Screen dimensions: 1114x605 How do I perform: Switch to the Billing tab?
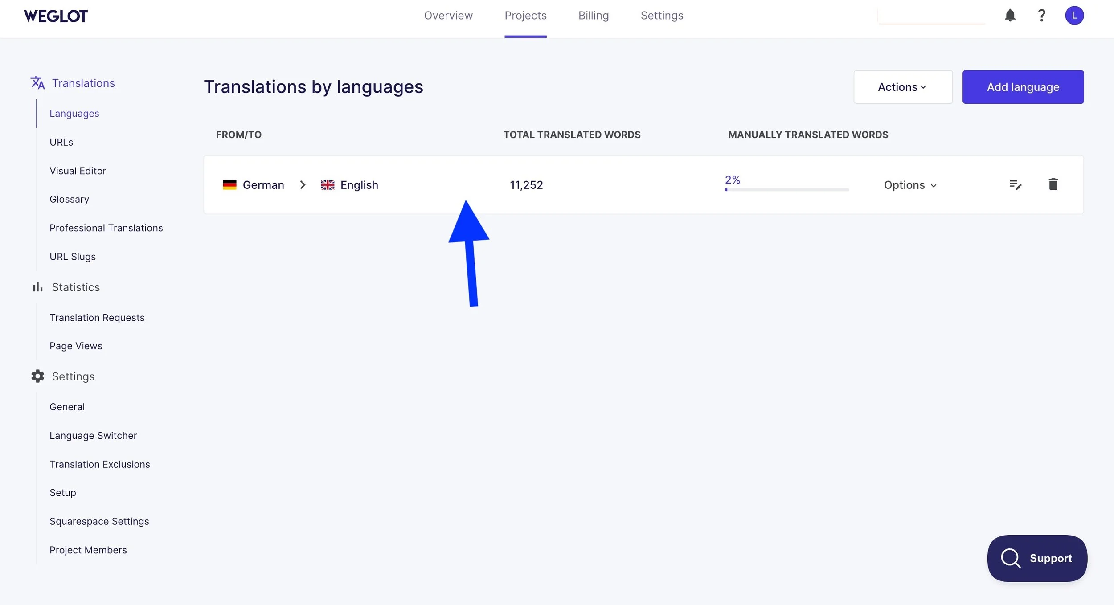coord(593,16)
